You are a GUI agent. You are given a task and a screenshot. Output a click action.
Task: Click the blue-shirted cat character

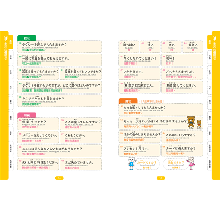pyautogui.click(x=132, y=164)
